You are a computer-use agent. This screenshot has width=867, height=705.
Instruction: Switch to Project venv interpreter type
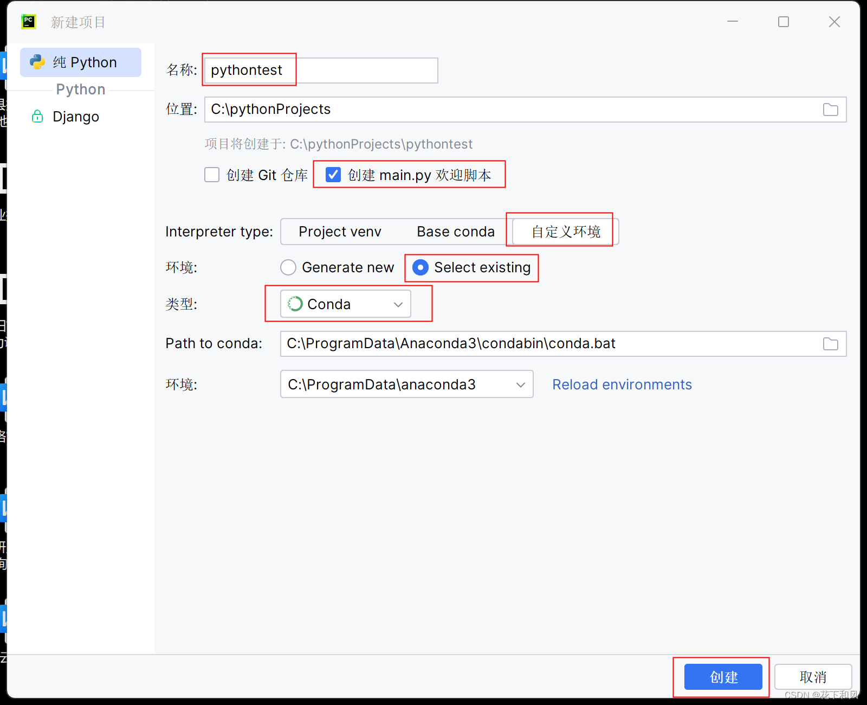point(340,232)
